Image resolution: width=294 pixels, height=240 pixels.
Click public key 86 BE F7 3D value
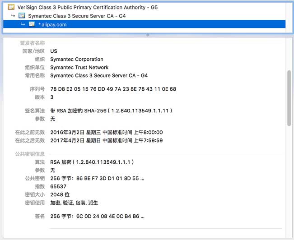point(97,178)
